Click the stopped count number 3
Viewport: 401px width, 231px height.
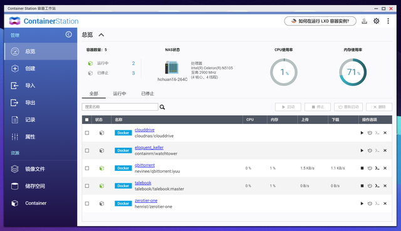pos(133,73)
